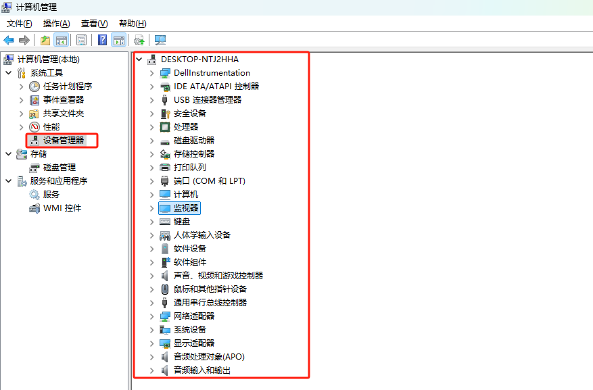Collapse the 存储 tree node
The image size is (593, 390).
click(x=9, y=154)
